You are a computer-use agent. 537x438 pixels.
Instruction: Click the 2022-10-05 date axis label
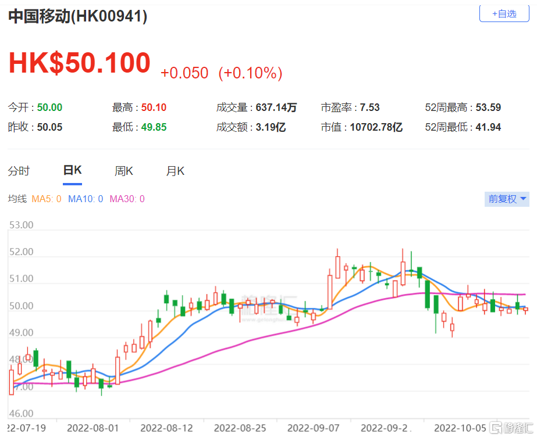click(x=460, y=428)
